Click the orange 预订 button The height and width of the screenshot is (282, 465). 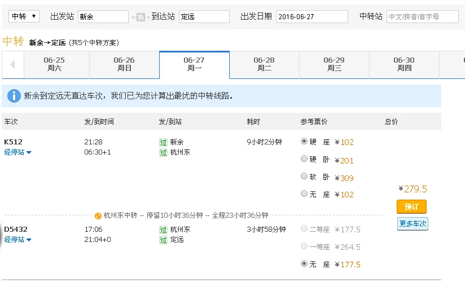411,206
